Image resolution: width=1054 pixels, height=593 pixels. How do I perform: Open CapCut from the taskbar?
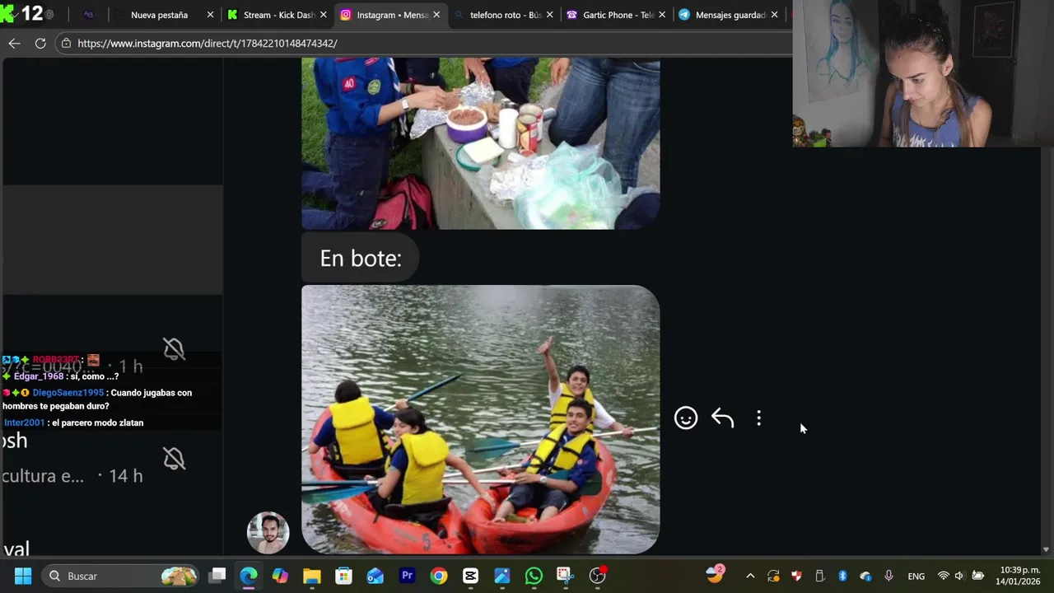click(470, 576)
